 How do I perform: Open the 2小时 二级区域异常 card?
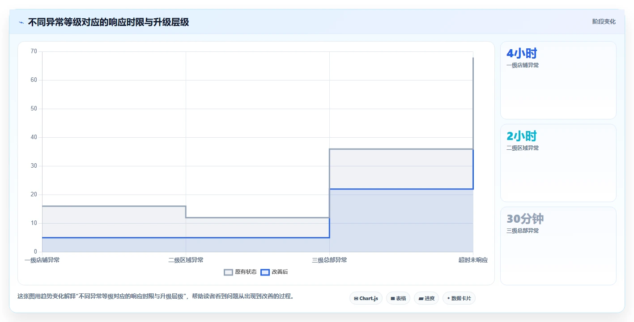[x=558, y=163]
